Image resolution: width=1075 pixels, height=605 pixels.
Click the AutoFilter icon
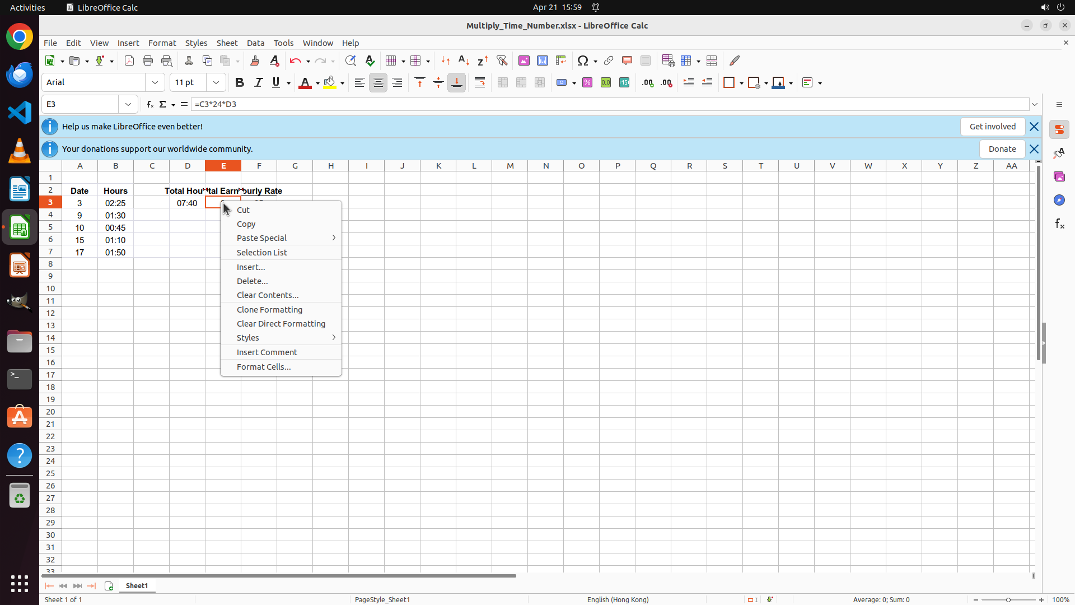pyautogui.click(x=502, y=61)
